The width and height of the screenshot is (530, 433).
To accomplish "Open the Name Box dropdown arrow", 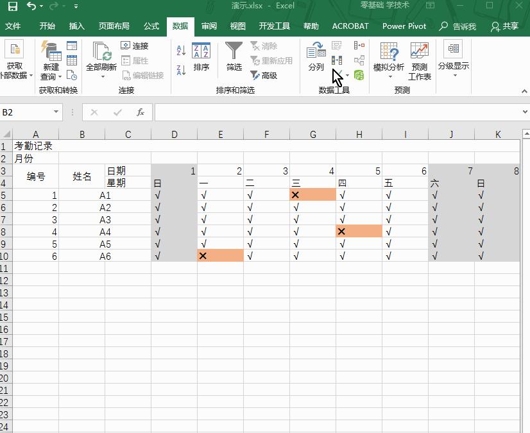I will [56, 112].
